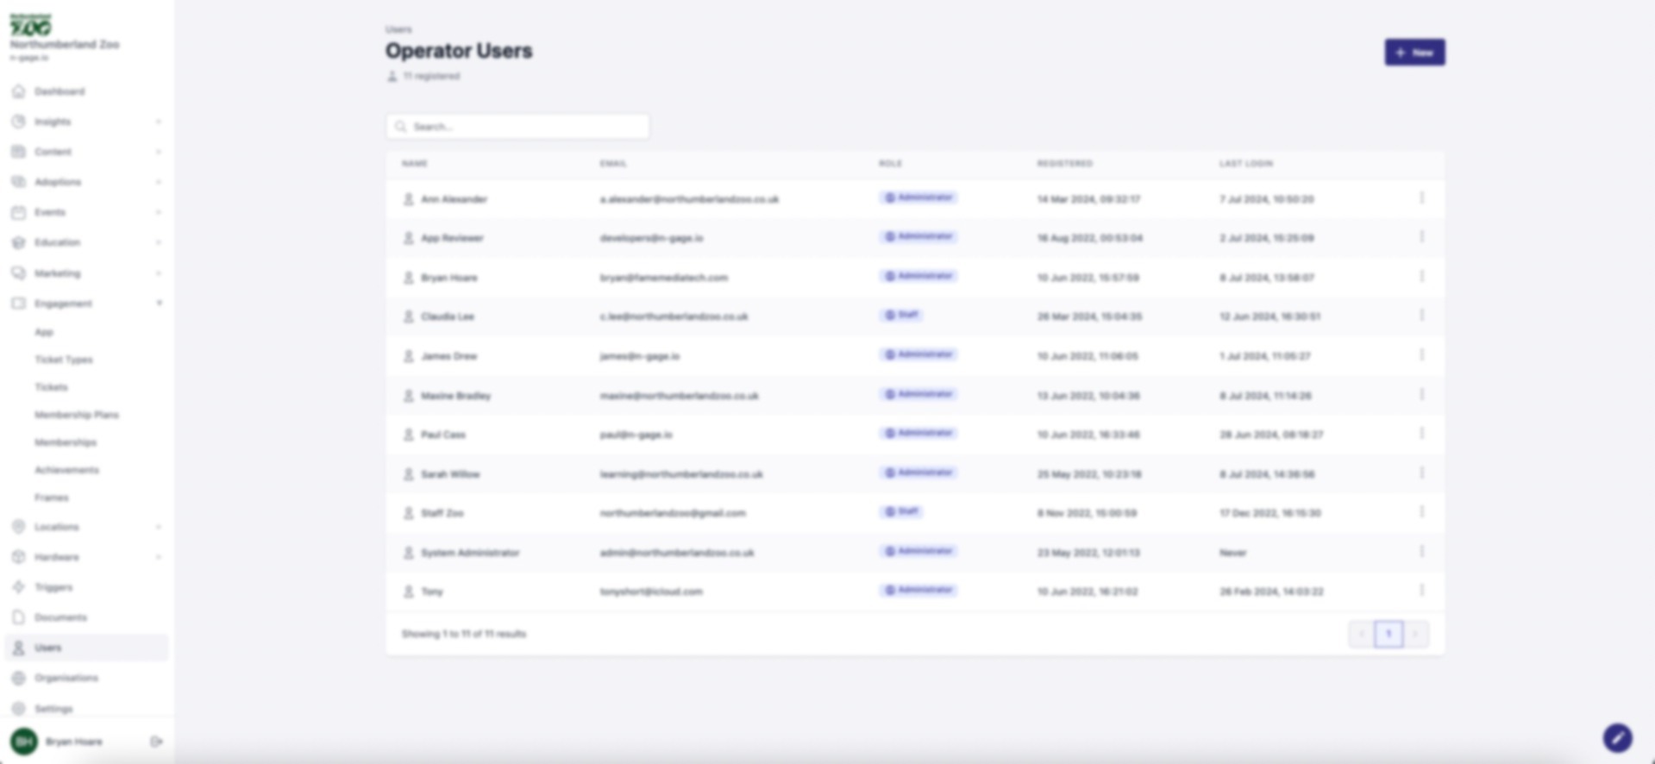Click the Documents icon in sidebar
Image resolution: width=1655 pixels, height=764 pixels.
[x=18, y=617]
